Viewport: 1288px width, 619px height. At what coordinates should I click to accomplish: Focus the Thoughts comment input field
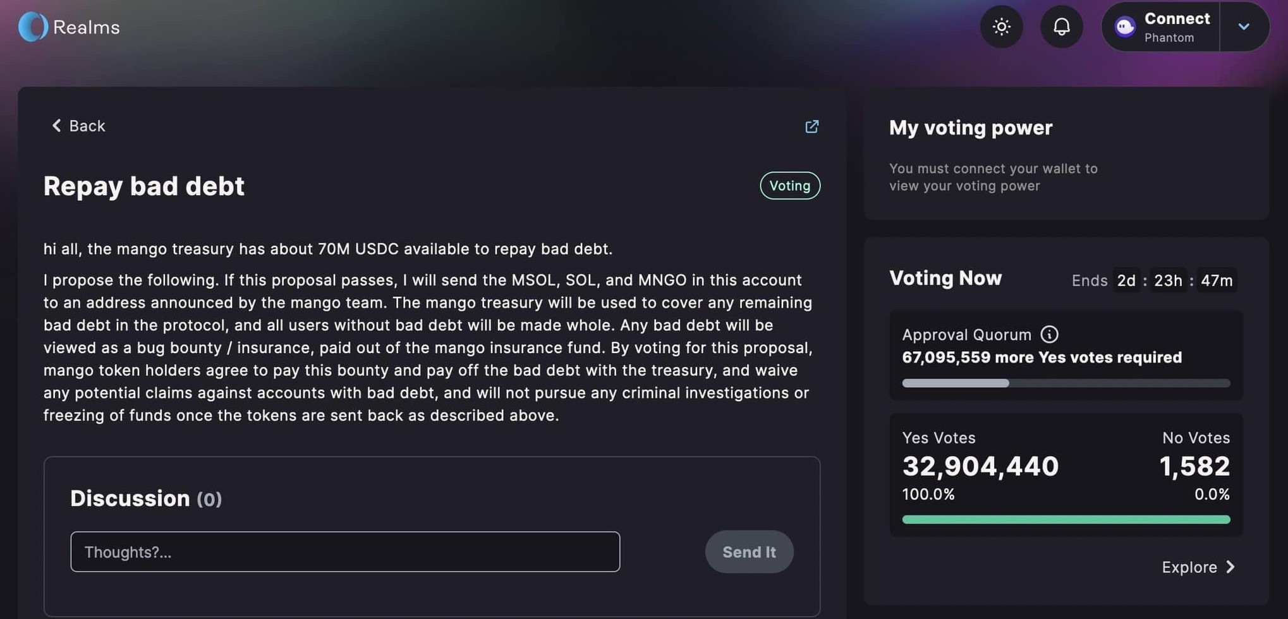click(345, 551)
